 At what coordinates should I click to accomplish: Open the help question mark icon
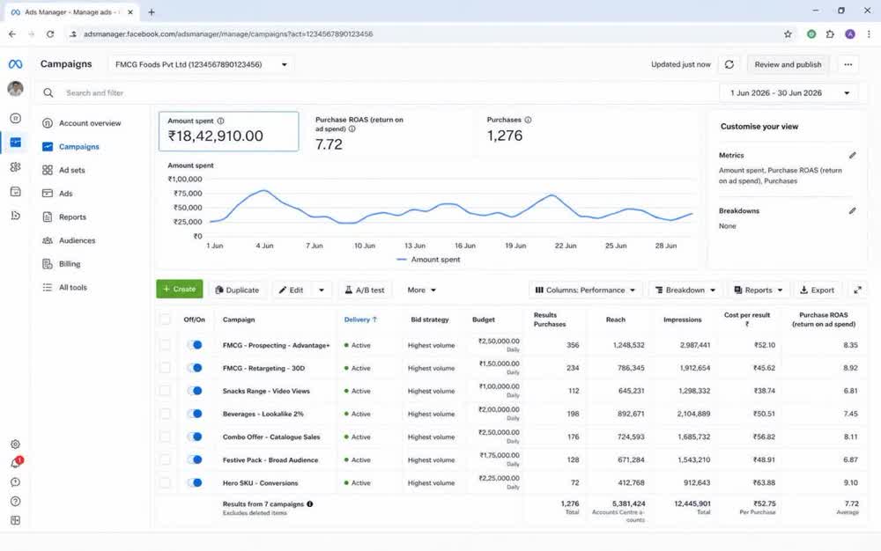click(x=15, y=501)
